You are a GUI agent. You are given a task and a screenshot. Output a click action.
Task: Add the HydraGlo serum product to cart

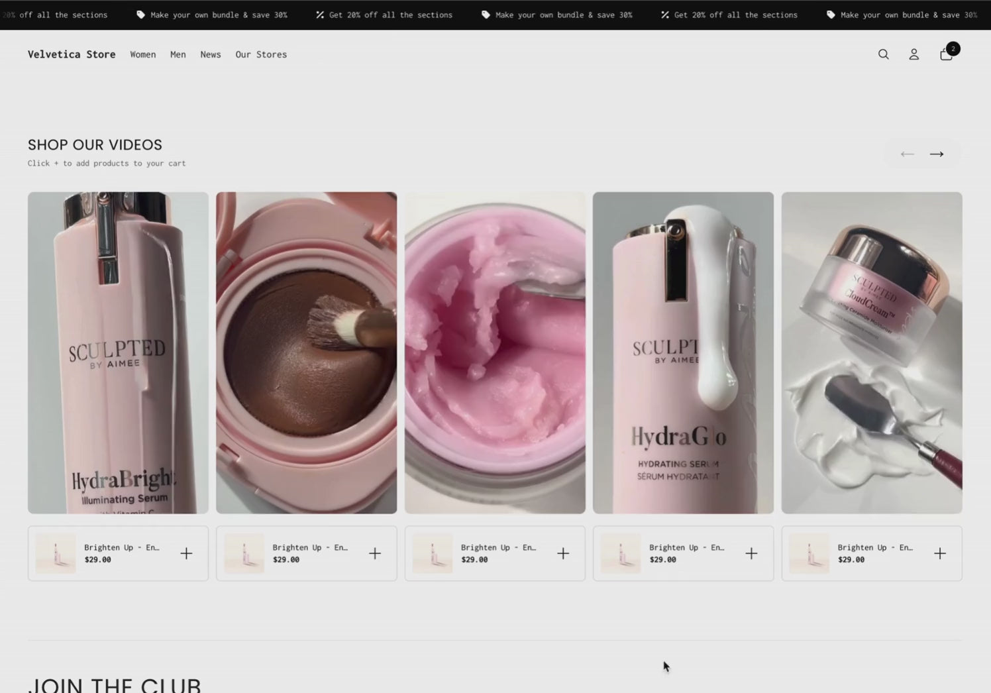click(x=751, y=553)
